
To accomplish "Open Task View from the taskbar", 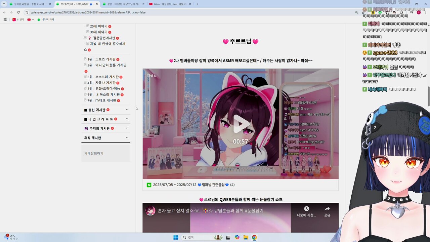I will click(x=228, y=237).
